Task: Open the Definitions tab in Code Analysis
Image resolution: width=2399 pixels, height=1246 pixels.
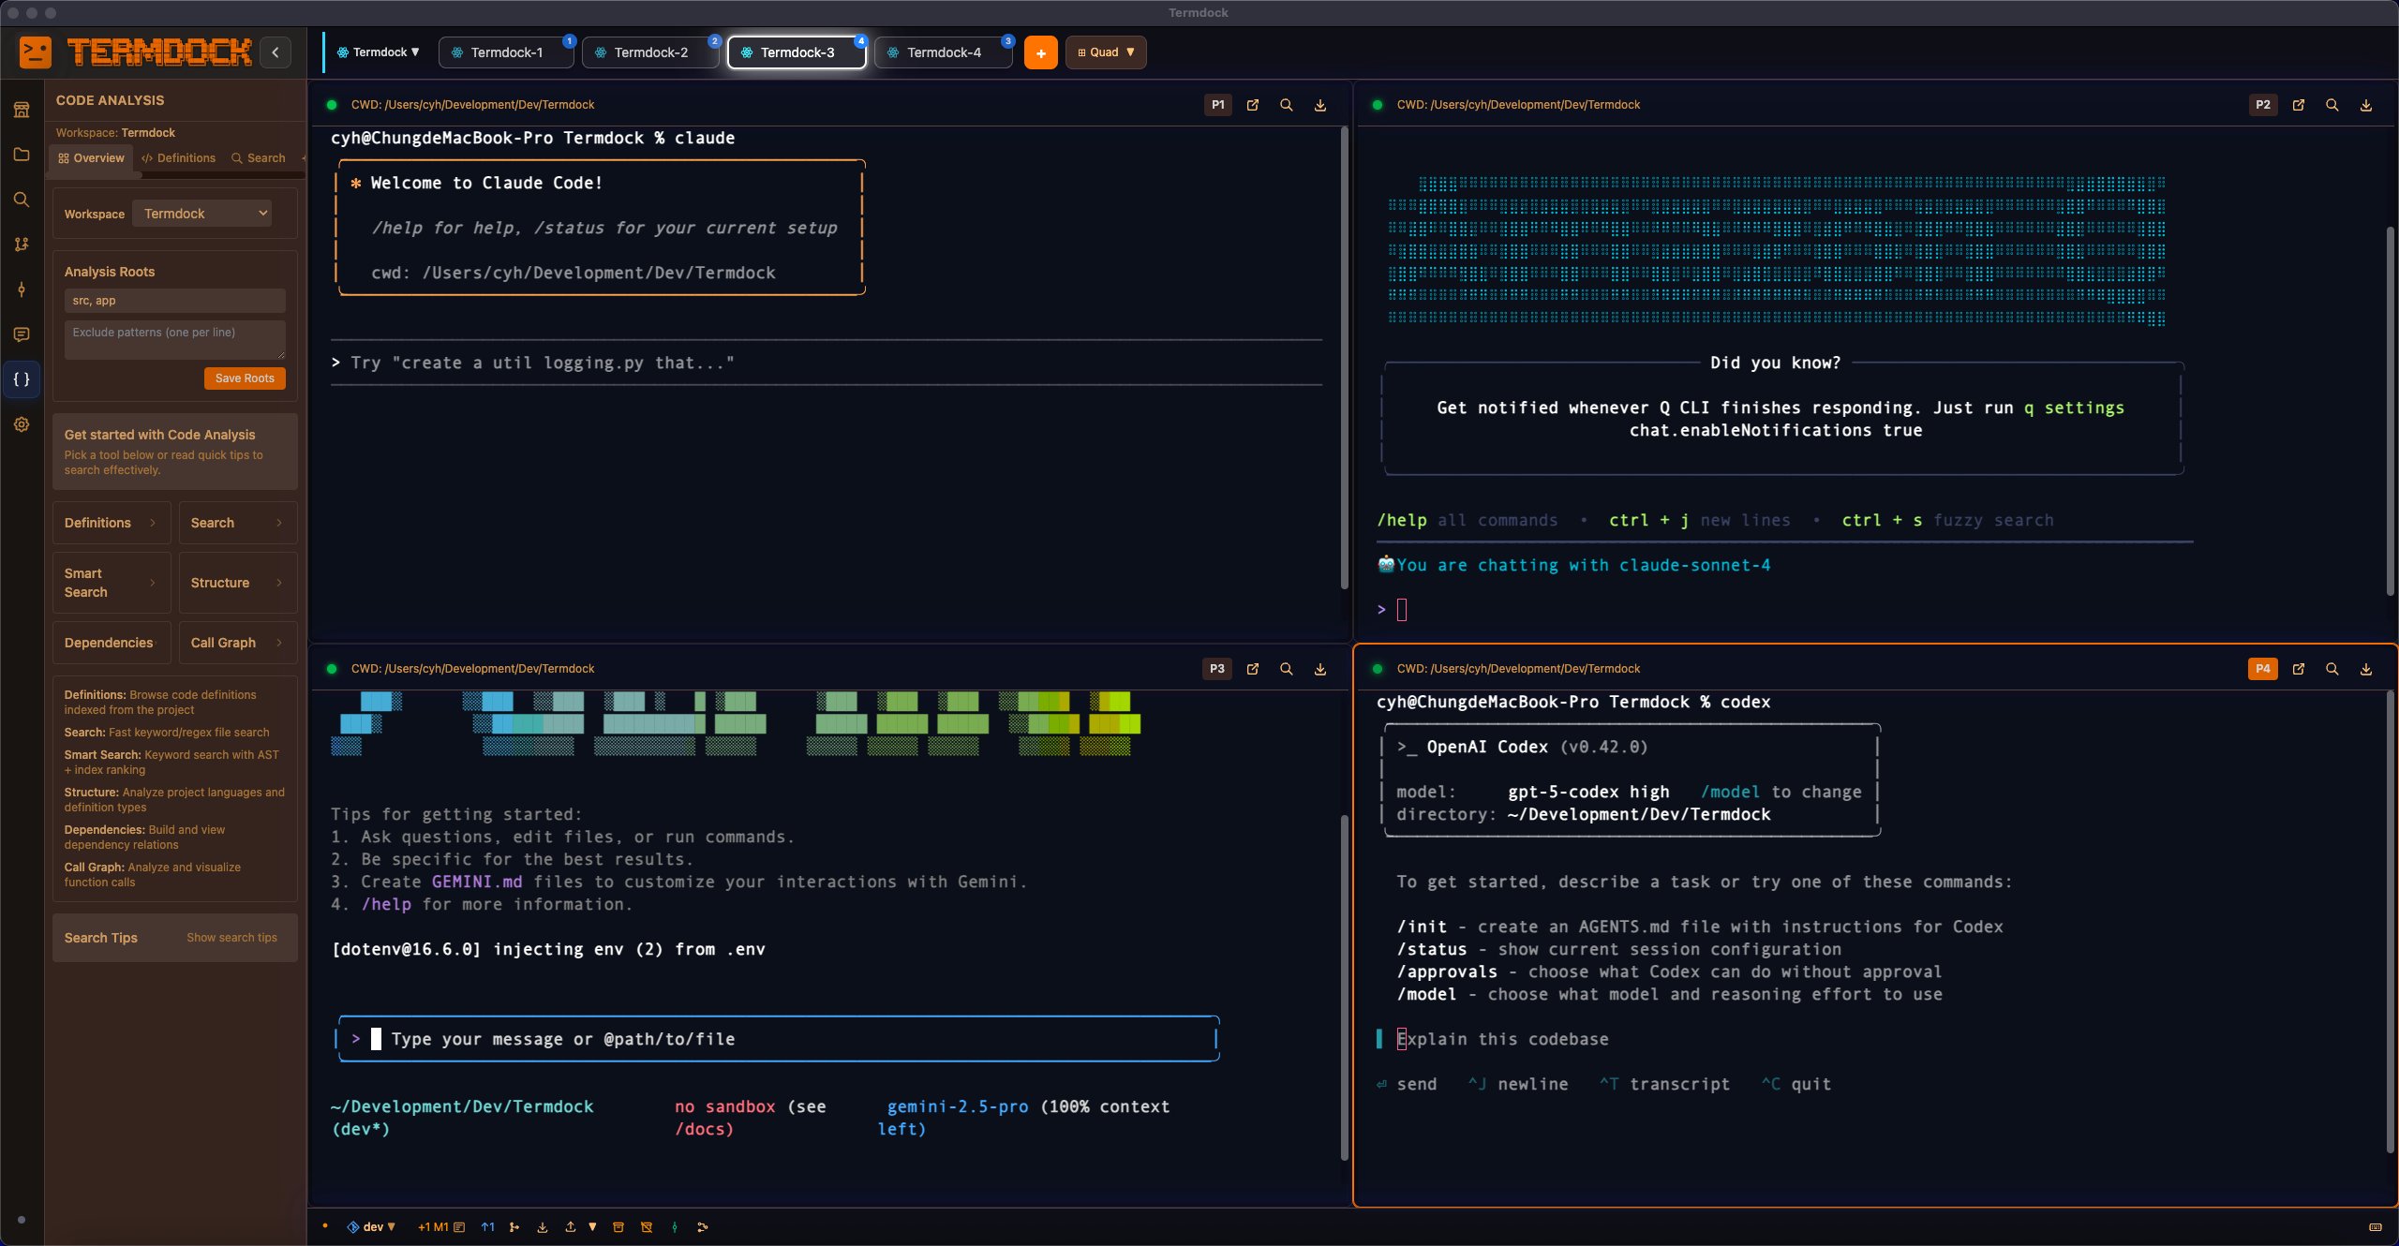Action: [x=178, y=157]
